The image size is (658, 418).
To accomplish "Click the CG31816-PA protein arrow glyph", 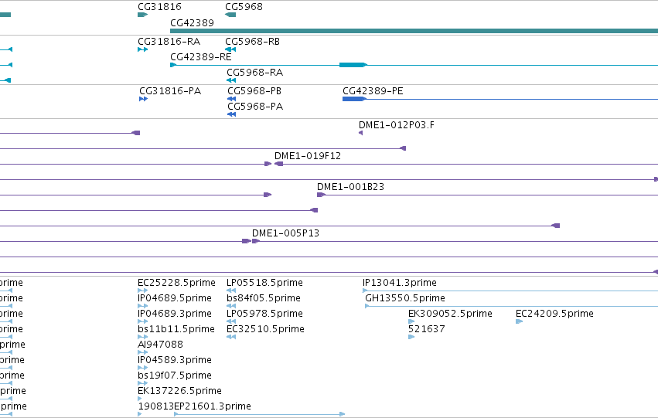I will 144,99.
